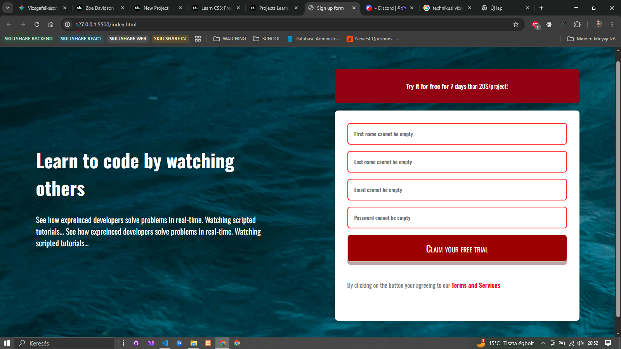
Task: Click the page vertical scrollbar thumb
Action: (618, 189)
